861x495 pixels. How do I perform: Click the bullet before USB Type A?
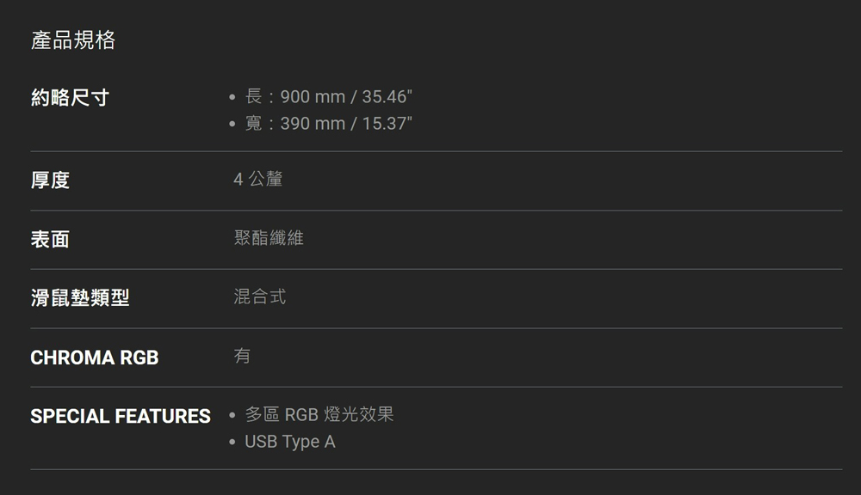click(232, 443)
